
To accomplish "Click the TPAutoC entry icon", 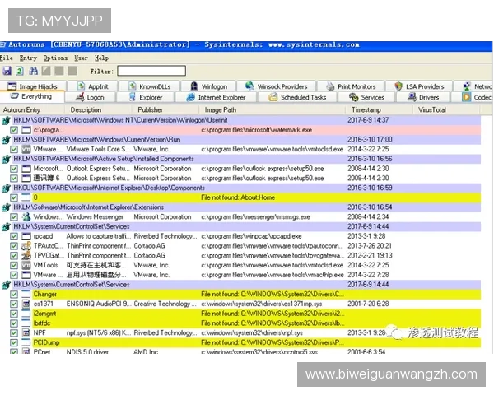I will click(x=26, y=246).
